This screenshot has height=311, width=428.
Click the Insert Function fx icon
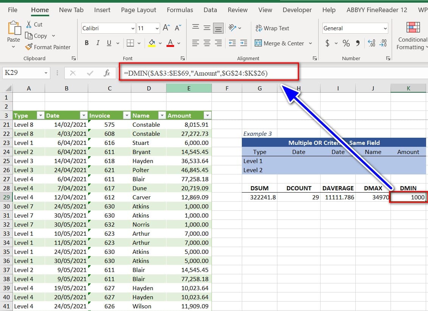(107, 73)
